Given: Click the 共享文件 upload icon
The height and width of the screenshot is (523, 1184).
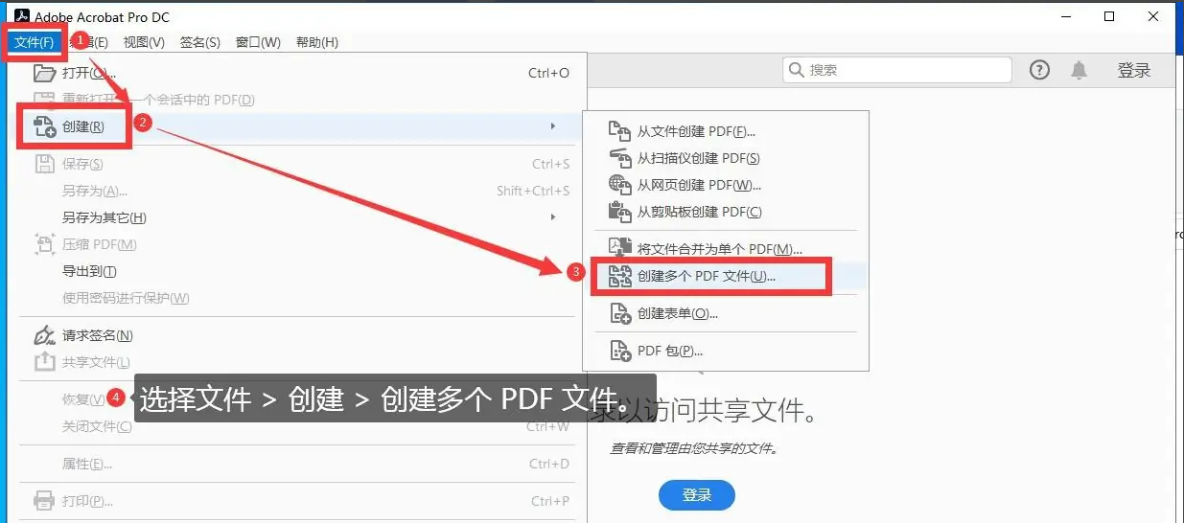Looking at the screenshot, I should (x=44, y=362).
